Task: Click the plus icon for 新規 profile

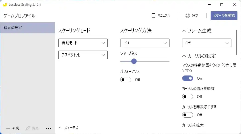Action: pyautogui.click(x=8, y=128)
